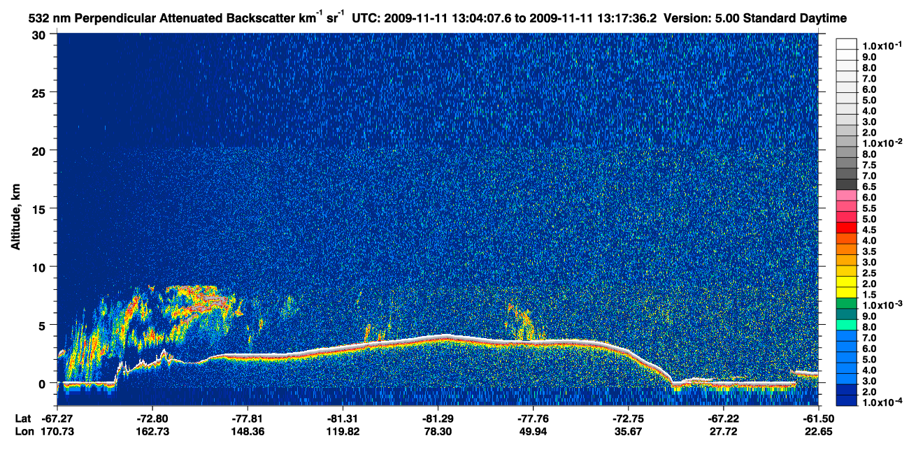The width and height of the screenshot is (909, 466).
Task: Click latitude value '-67.22'
Action: coord(723,418)
